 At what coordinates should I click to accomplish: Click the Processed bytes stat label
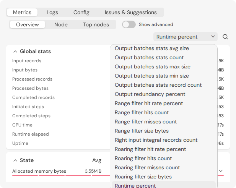(30, 88)
